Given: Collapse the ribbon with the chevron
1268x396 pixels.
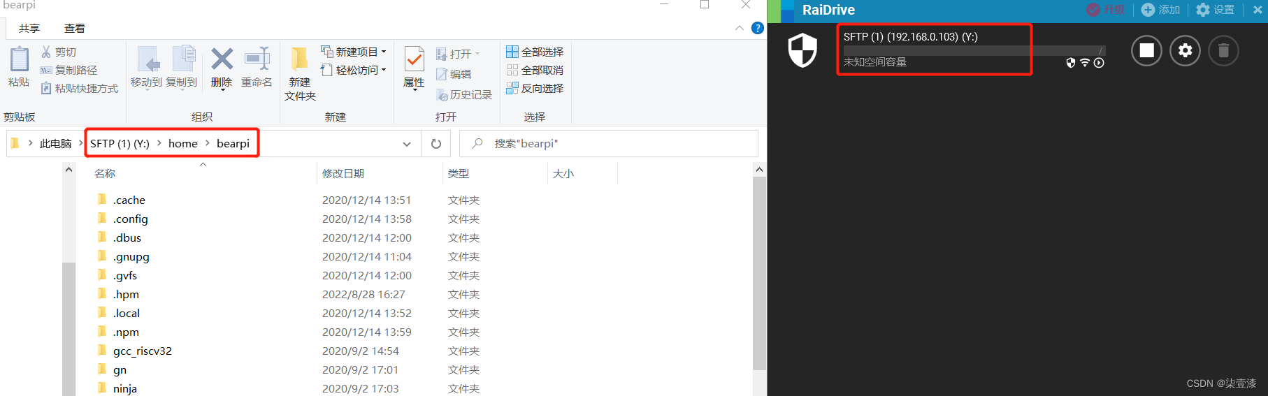Looking at the screenshot, I should pyautogui.click(x=740, y=28).
